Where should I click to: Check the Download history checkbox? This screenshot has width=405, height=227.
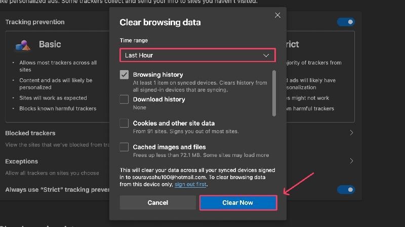[x=124, y=99]
